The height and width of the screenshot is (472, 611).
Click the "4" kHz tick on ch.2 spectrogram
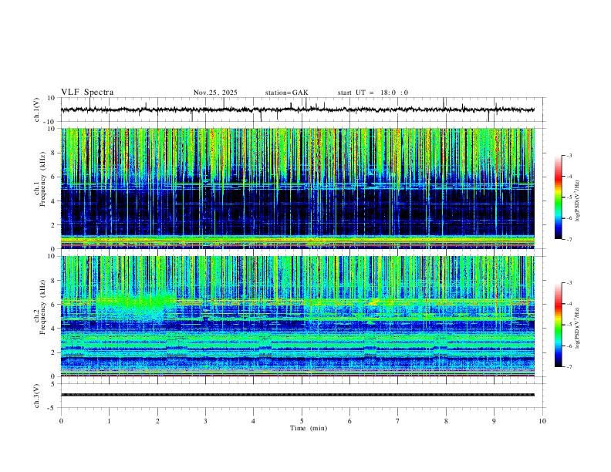coord(53,329)
